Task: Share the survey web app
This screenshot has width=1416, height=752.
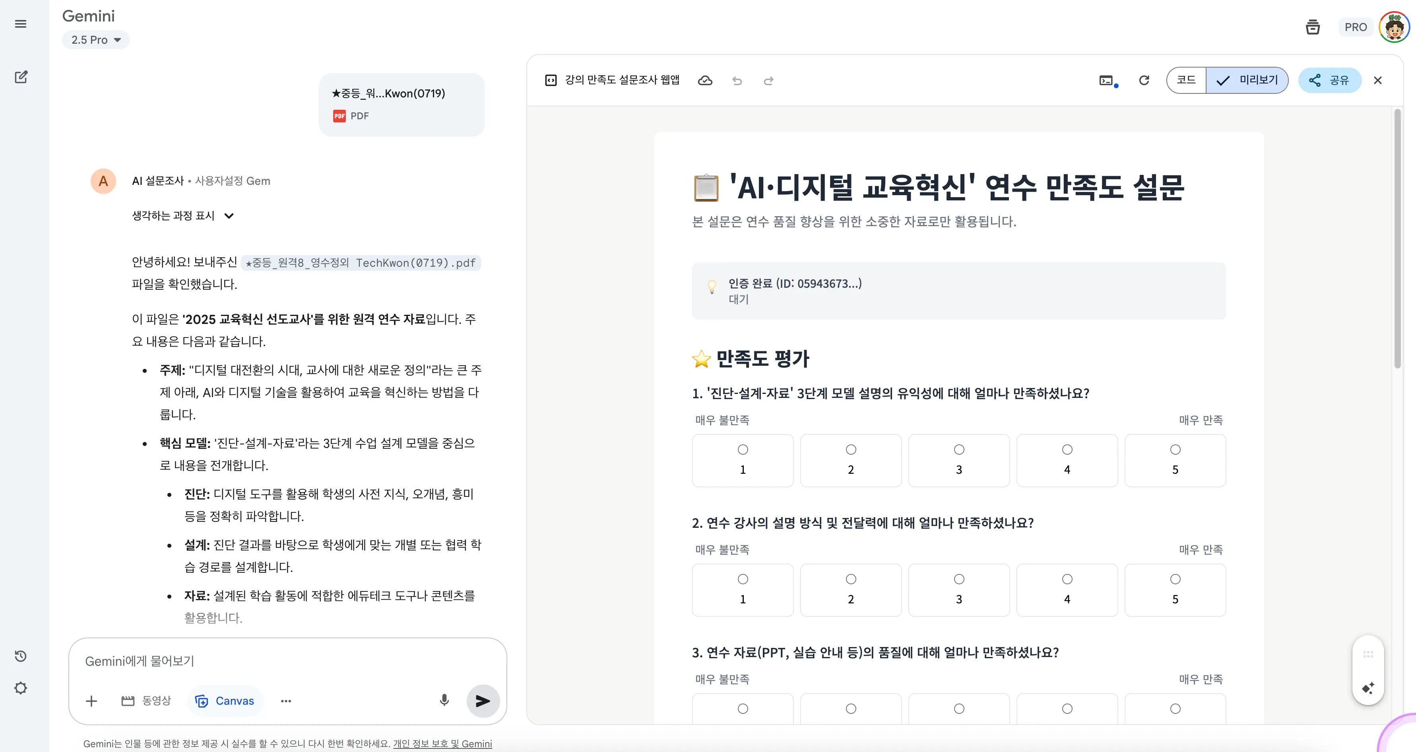Action: click(1330, 80)
